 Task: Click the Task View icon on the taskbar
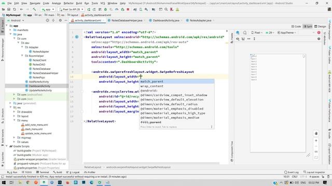pyautogui.click(x=11, y=182)
